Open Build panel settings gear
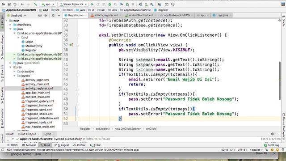Screen dimensions: 286x161 (272, 134)
